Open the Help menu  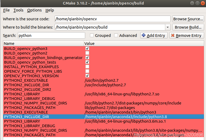click(50, 10)
